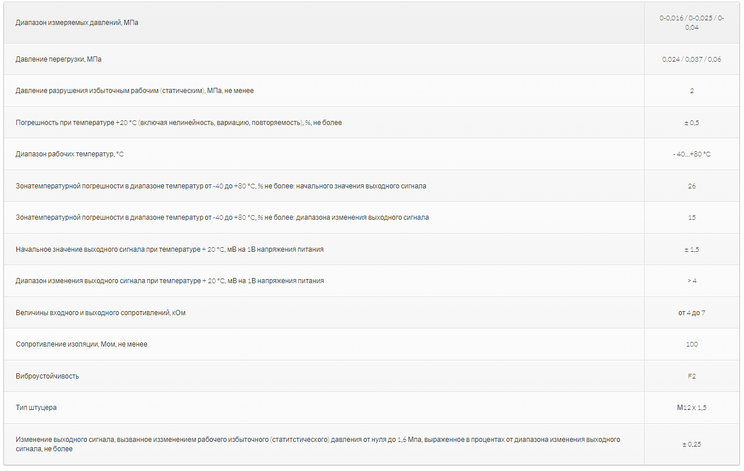Click "Величины входного и выходного сопротивлений, кОм"
Screen dimensions: 744x471
click(x=101, y=313)
